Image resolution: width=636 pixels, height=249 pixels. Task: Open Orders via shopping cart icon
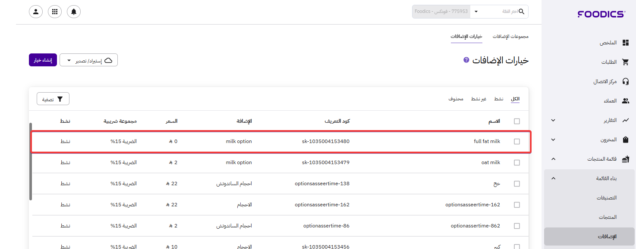(625, 62)
